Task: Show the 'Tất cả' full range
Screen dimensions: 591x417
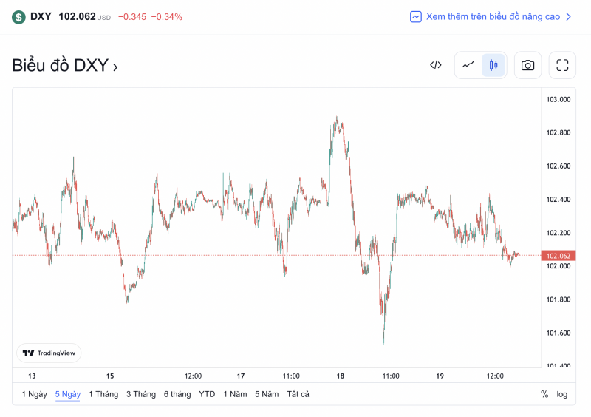Action: pyautogui.click(x=298, y=394)
